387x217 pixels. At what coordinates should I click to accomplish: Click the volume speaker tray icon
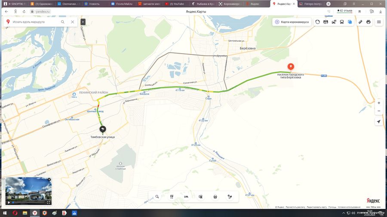coord(353,213)
